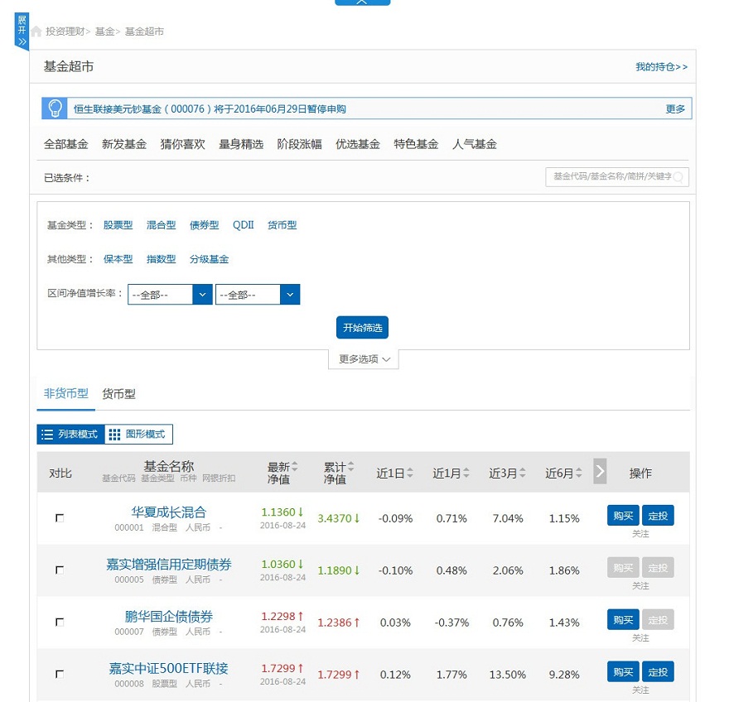729x702 pixels.
Task: Check the compare box for 华夏成长混合
Action: click(60, 518)
